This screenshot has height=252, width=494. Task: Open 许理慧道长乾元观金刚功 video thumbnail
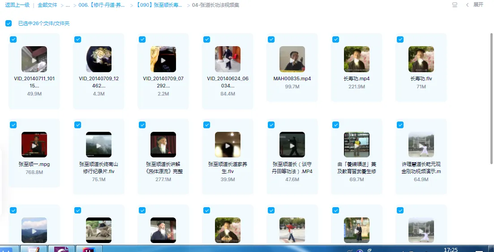tap(421, 145)
